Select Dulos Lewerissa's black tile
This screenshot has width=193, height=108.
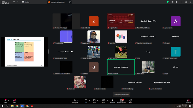pos(107,82)
